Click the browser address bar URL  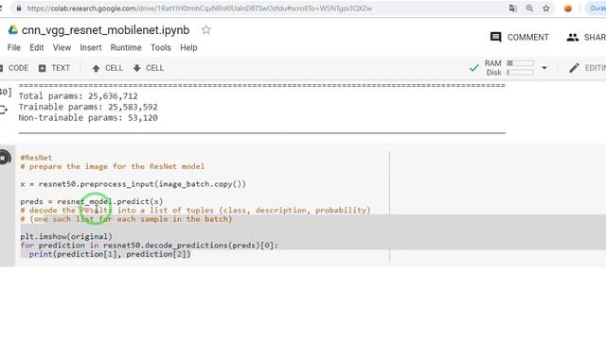click(200, 8)
